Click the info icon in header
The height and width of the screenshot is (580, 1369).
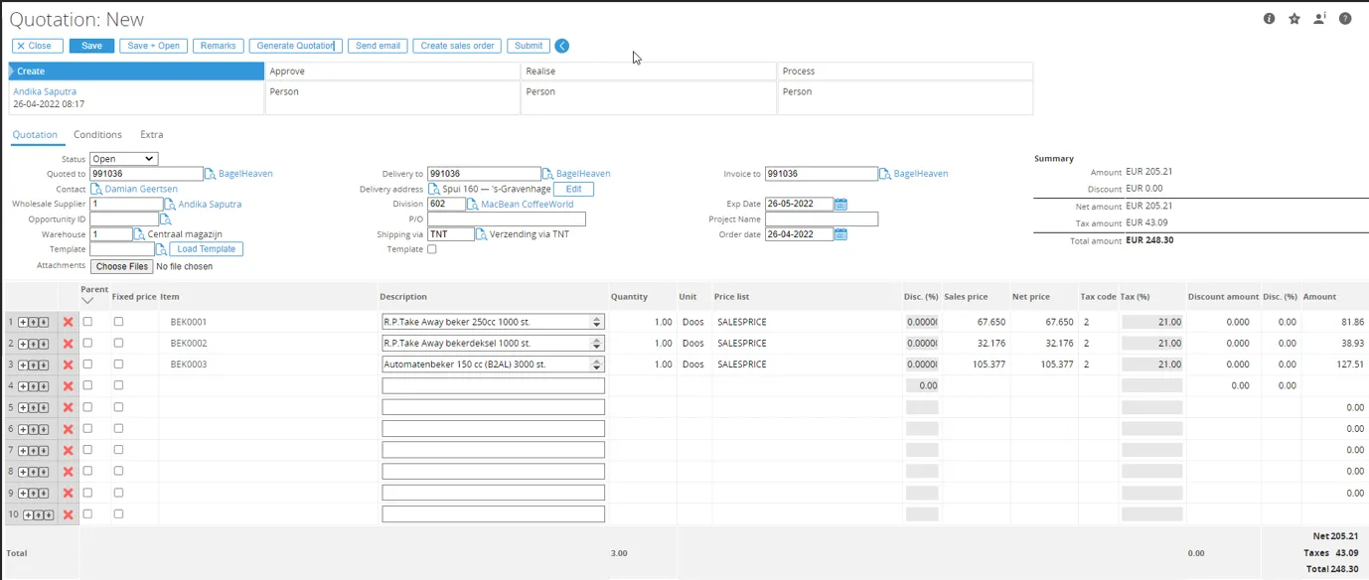coord(1269,19)
